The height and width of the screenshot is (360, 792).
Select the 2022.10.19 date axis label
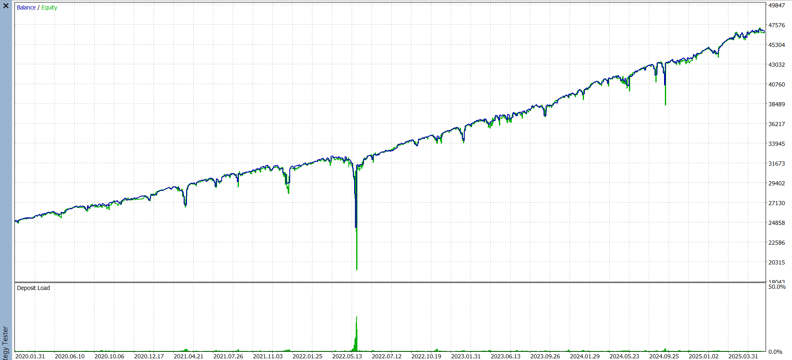pos(426,356)
